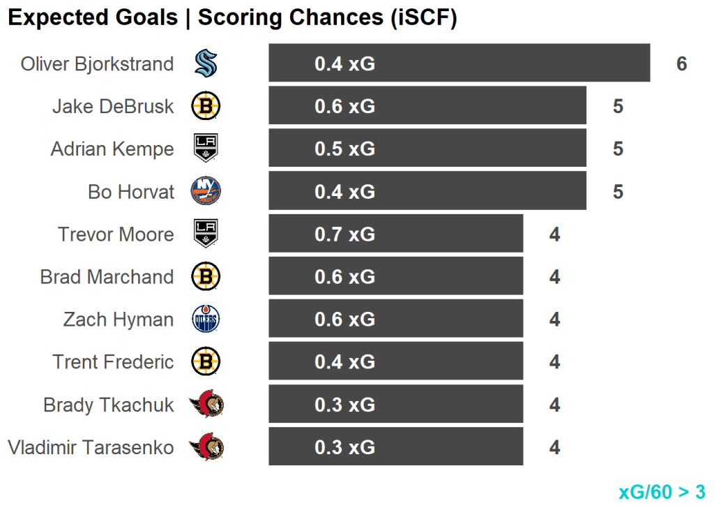Image resolution: width=714 pixels, height=510 pixels.
Task: Click the Kraken logo beside Oliver Bjorkstrand
Action: tap(206, 63)
